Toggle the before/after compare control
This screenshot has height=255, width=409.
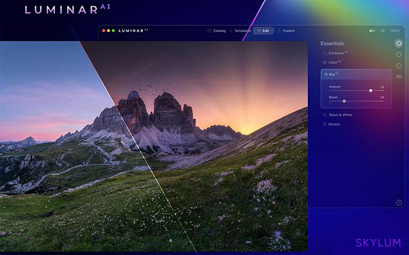click(372, 31)
